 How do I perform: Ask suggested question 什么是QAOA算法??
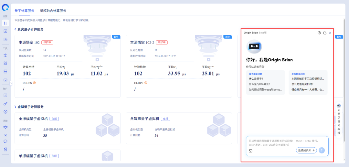click(x=259, y=84)
